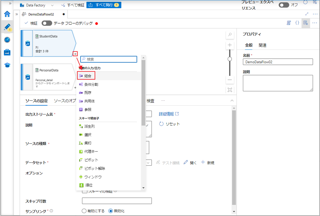Select the StudentData source node
320x216 pixels.
(49, 43)
